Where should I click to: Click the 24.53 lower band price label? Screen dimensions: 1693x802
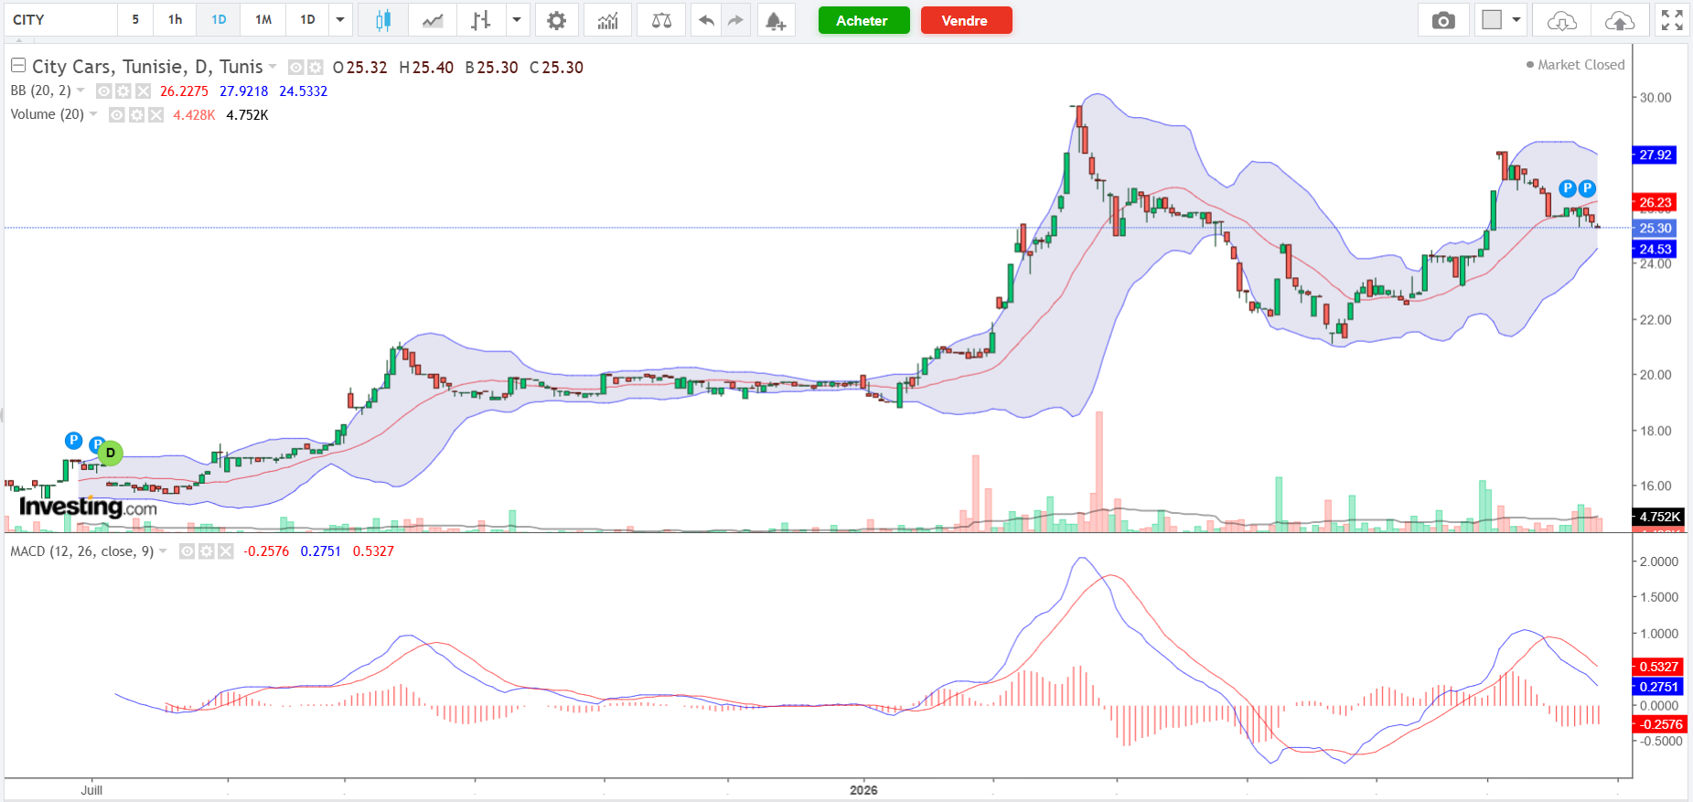[x=1655, y=250]
